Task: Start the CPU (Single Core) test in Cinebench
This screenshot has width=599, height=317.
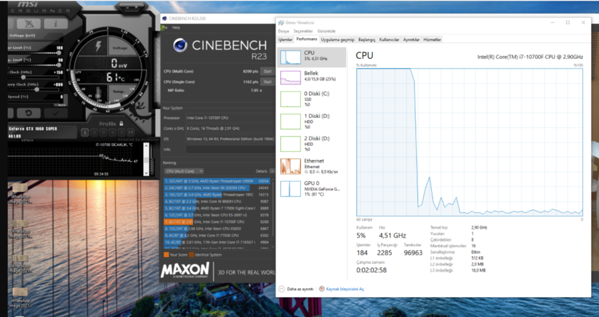Action: 268,82
